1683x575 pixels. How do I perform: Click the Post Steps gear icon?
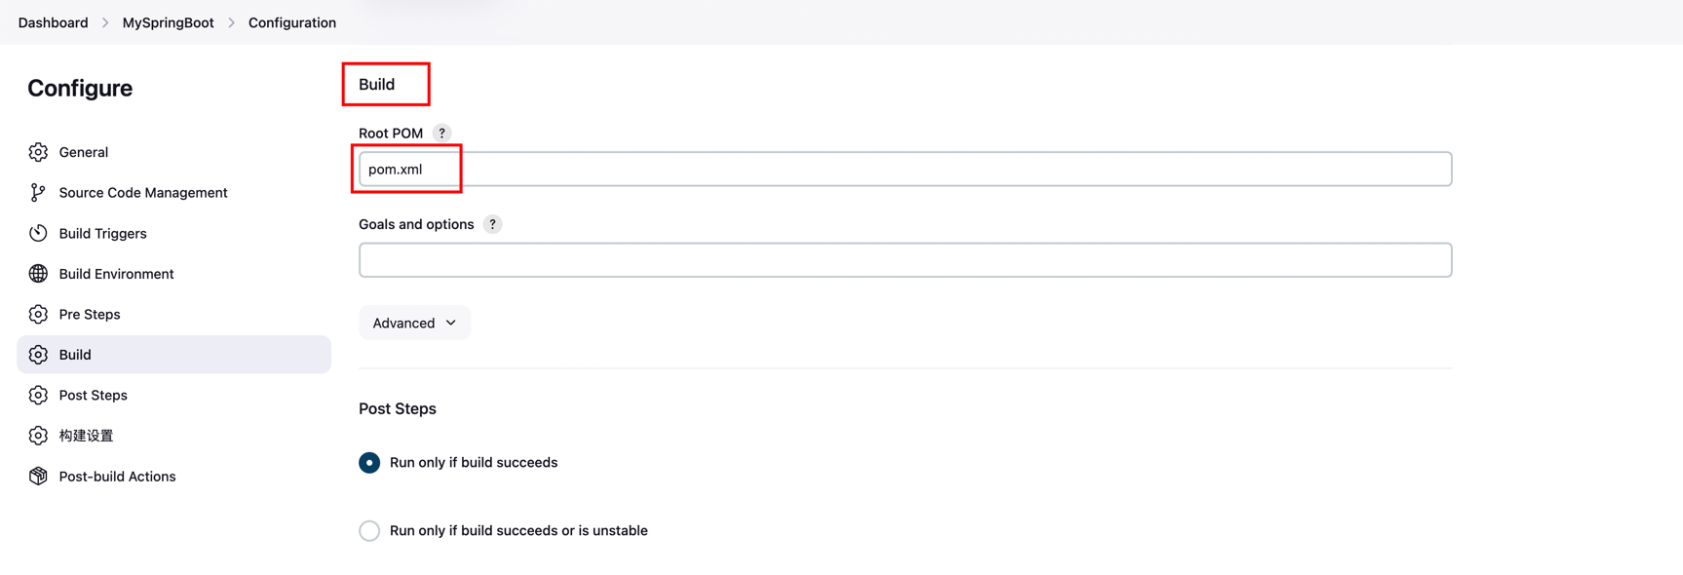pyautogui.click(x=38, y=395)
